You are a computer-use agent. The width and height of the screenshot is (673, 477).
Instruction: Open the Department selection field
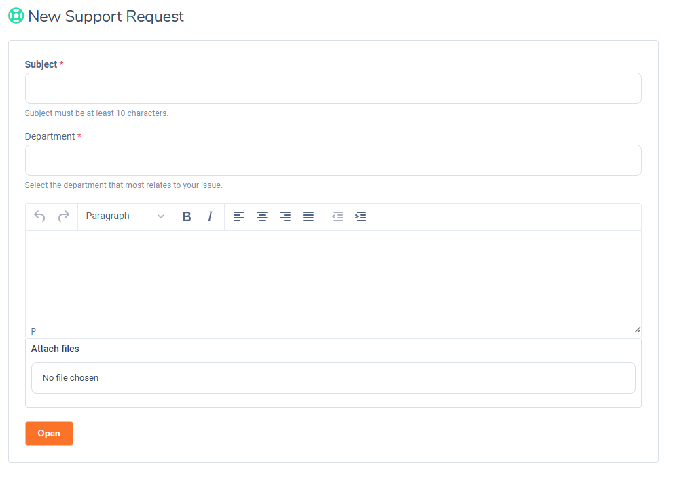333,160
